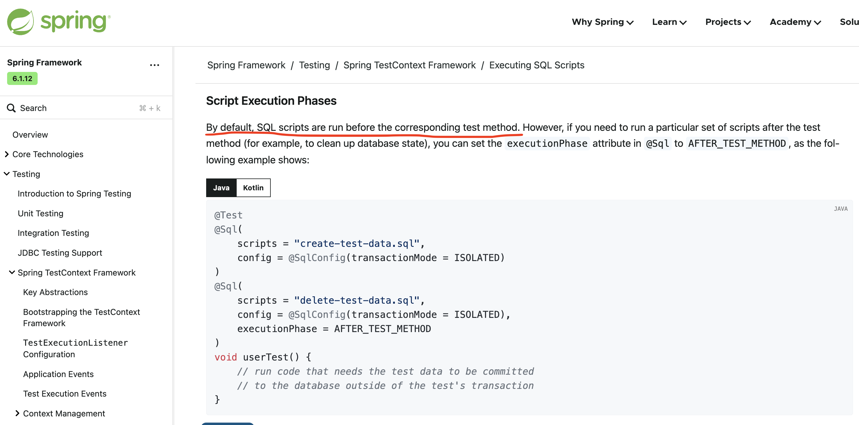Collapse the Testing tree section
Image resolution: width=859 pixels, height=425 pixels.
click(7, 174)
